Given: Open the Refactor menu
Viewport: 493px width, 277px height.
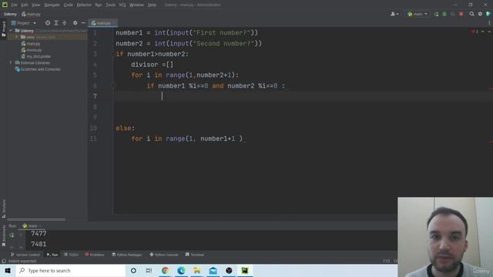Looking at the screenshot, I should point(84,5).
